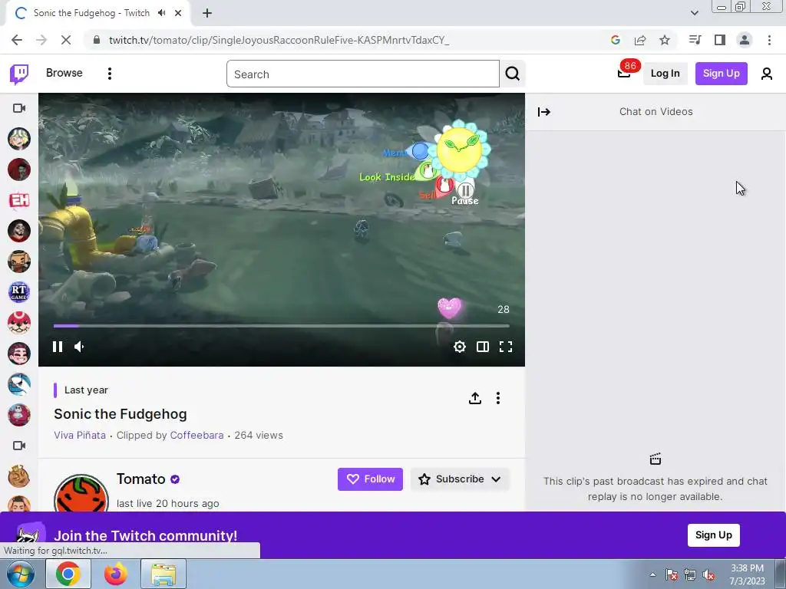Open Chrome profile avatar
Image resolution: width=786 pixels, height=589 pixels.
(745, 40)
